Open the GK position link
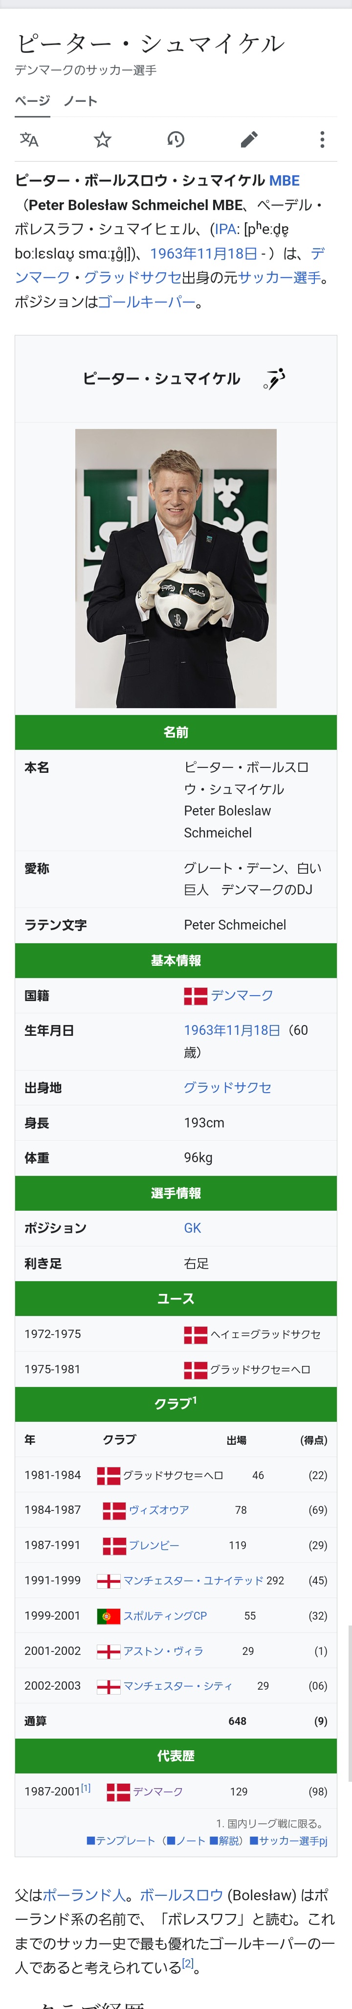 click(192, 1227)
